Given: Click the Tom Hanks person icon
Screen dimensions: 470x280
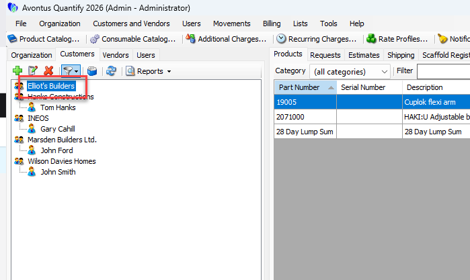Looking at the screenshot, I should pyautogui.click(x=32, y=107).
